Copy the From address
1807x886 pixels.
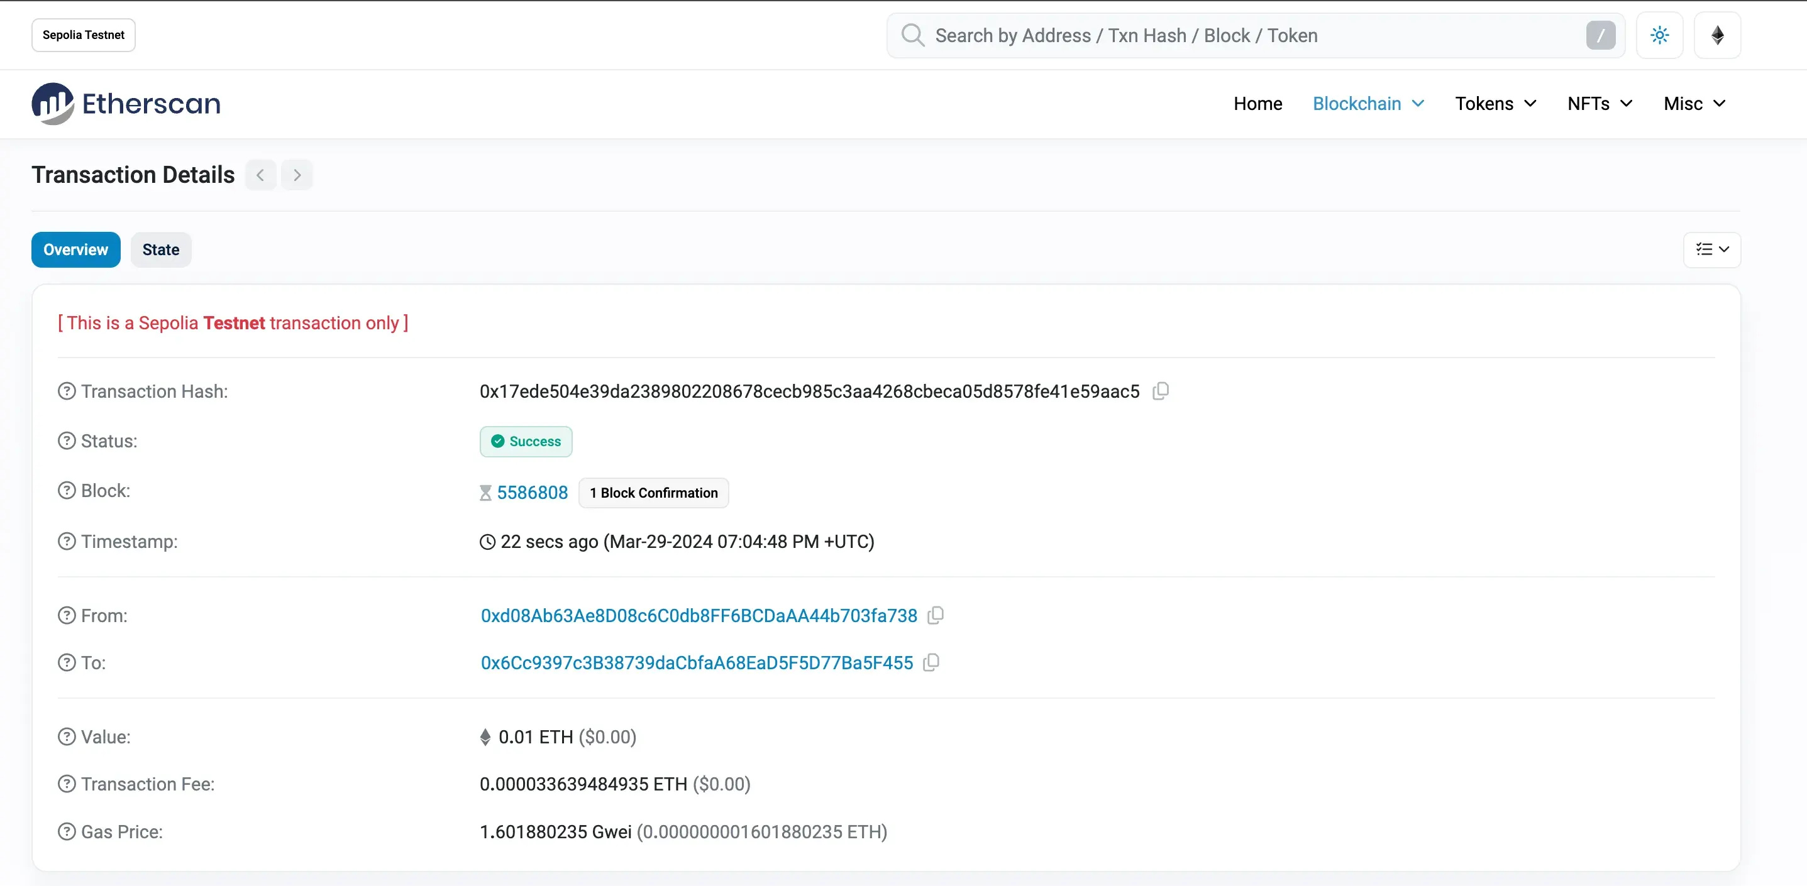tap(936, 615)
